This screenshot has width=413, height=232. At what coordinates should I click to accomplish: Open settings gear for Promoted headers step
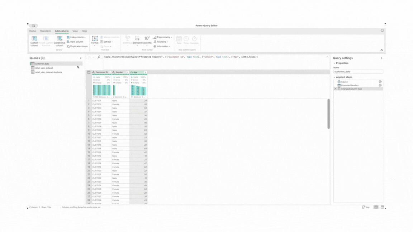pyautogui.click(x=380, y=85)
